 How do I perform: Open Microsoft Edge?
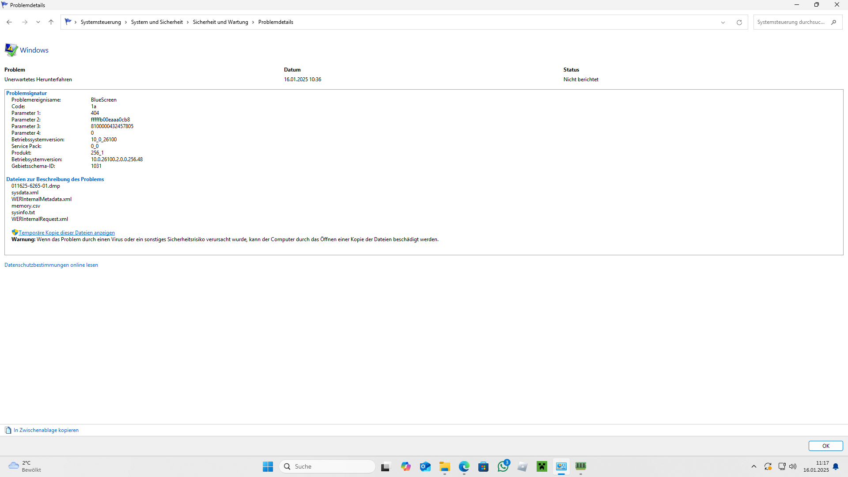(464, 466)
